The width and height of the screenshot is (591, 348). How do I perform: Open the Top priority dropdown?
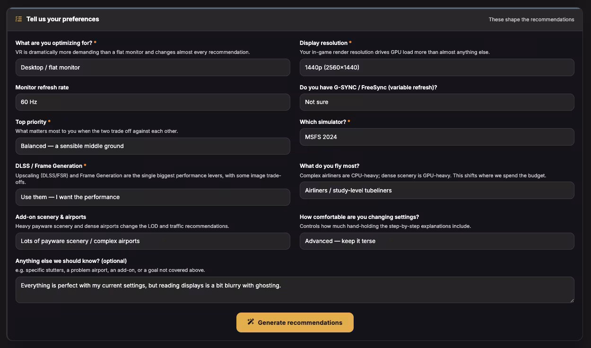click(x=153, y=146)
